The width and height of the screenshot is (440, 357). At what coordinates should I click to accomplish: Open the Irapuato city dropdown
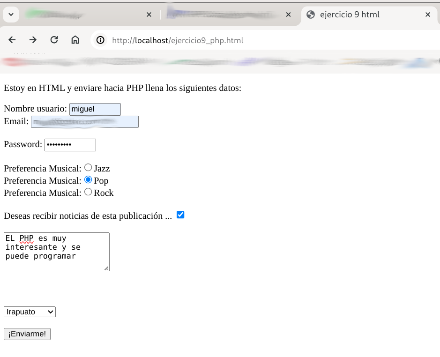tap(30, 312)
